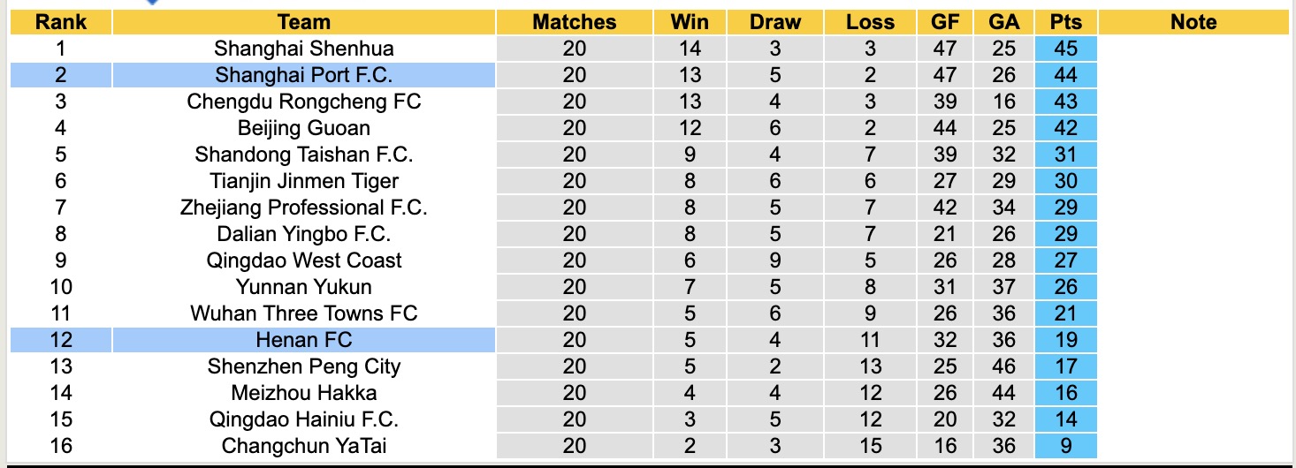Click the GF column header
1296x468 pixels.
coord(945,23)
